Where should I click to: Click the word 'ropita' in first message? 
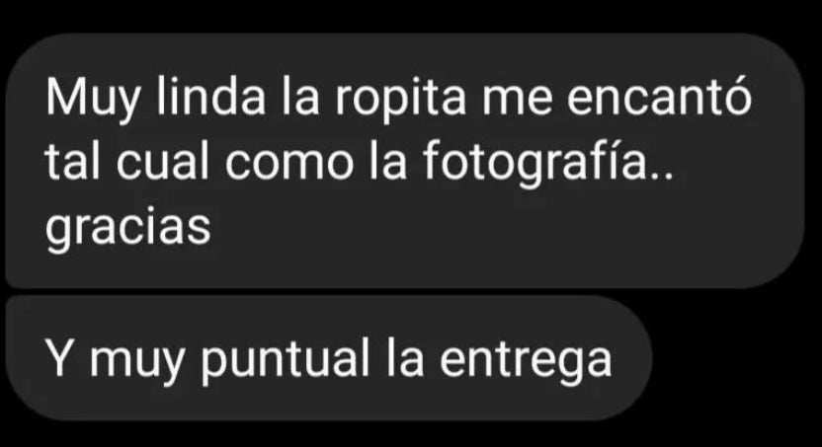point(399,100)
